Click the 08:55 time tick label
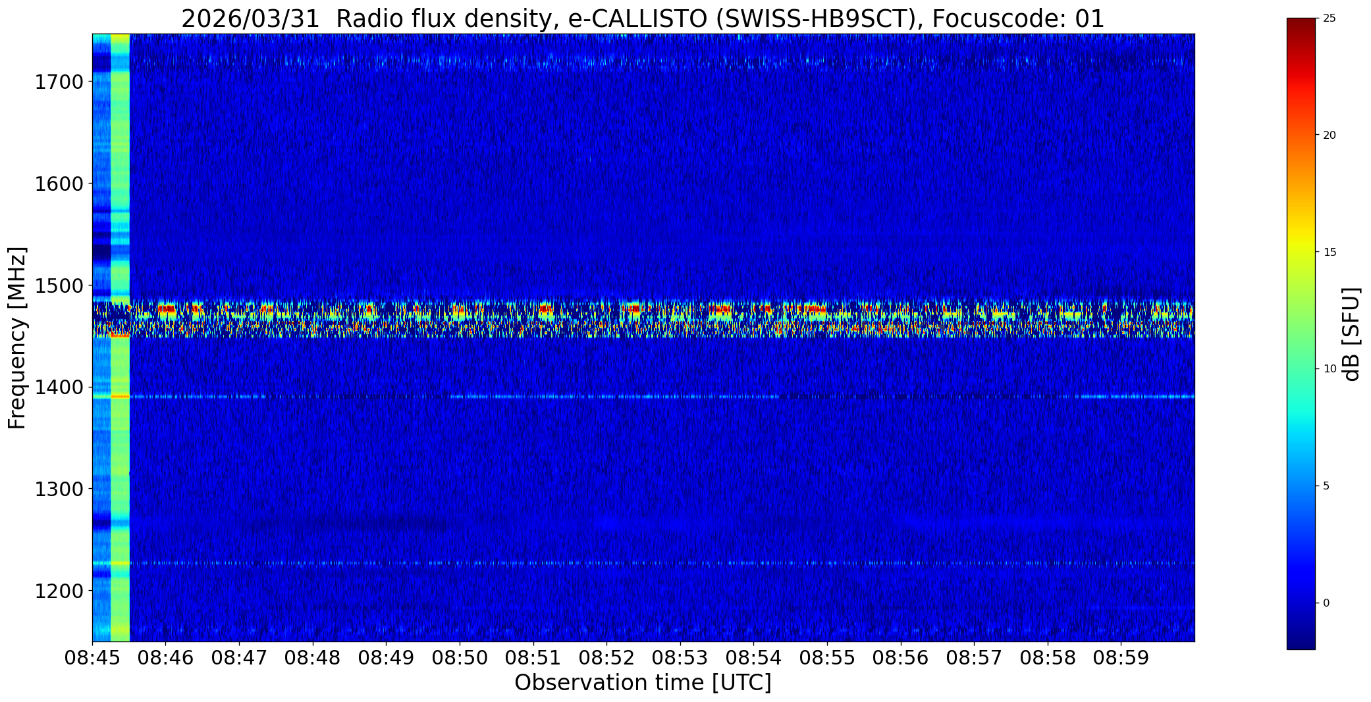The width and height of the screenshot is (1371, 702). pos(827,657)
